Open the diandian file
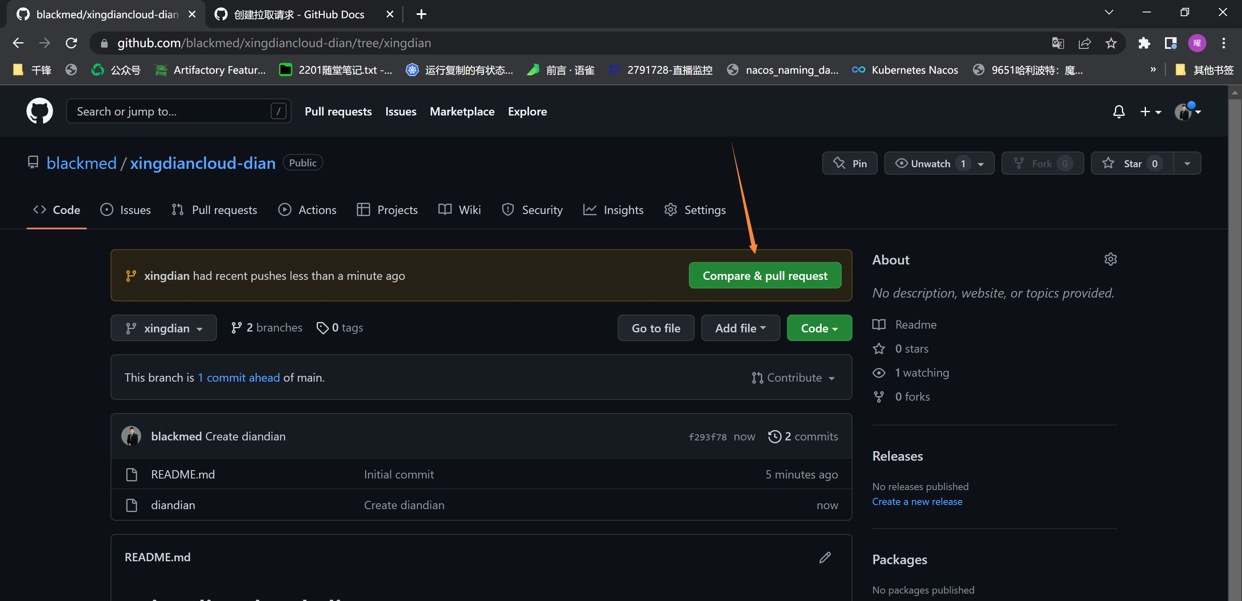Screen dimensions: 1242x601 pos(173,505)
